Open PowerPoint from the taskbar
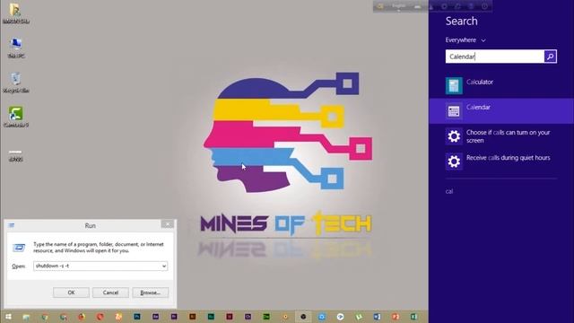The width and height of the screenshot is (574, 323). coord(396,317)
